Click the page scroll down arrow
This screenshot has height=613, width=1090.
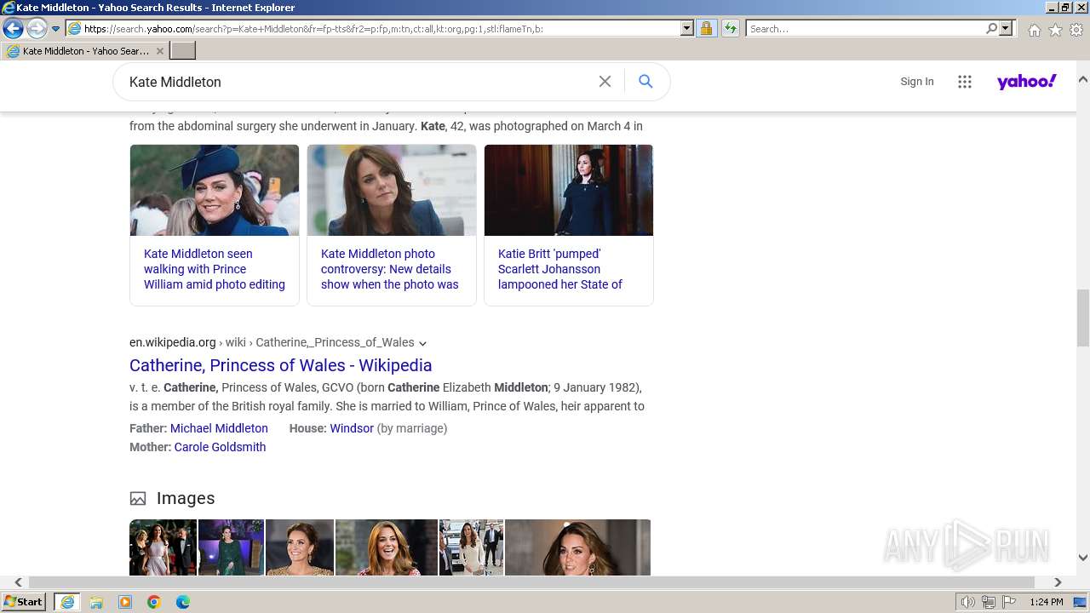tap(1083, 558)
